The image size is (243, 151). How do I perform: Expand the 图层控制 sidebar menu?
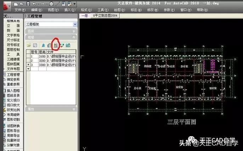click(x=13, y=50)
